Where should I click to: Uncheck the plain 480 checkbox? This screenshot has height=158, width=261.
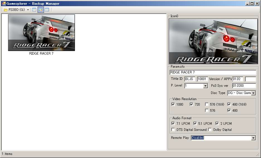(229, 111)
